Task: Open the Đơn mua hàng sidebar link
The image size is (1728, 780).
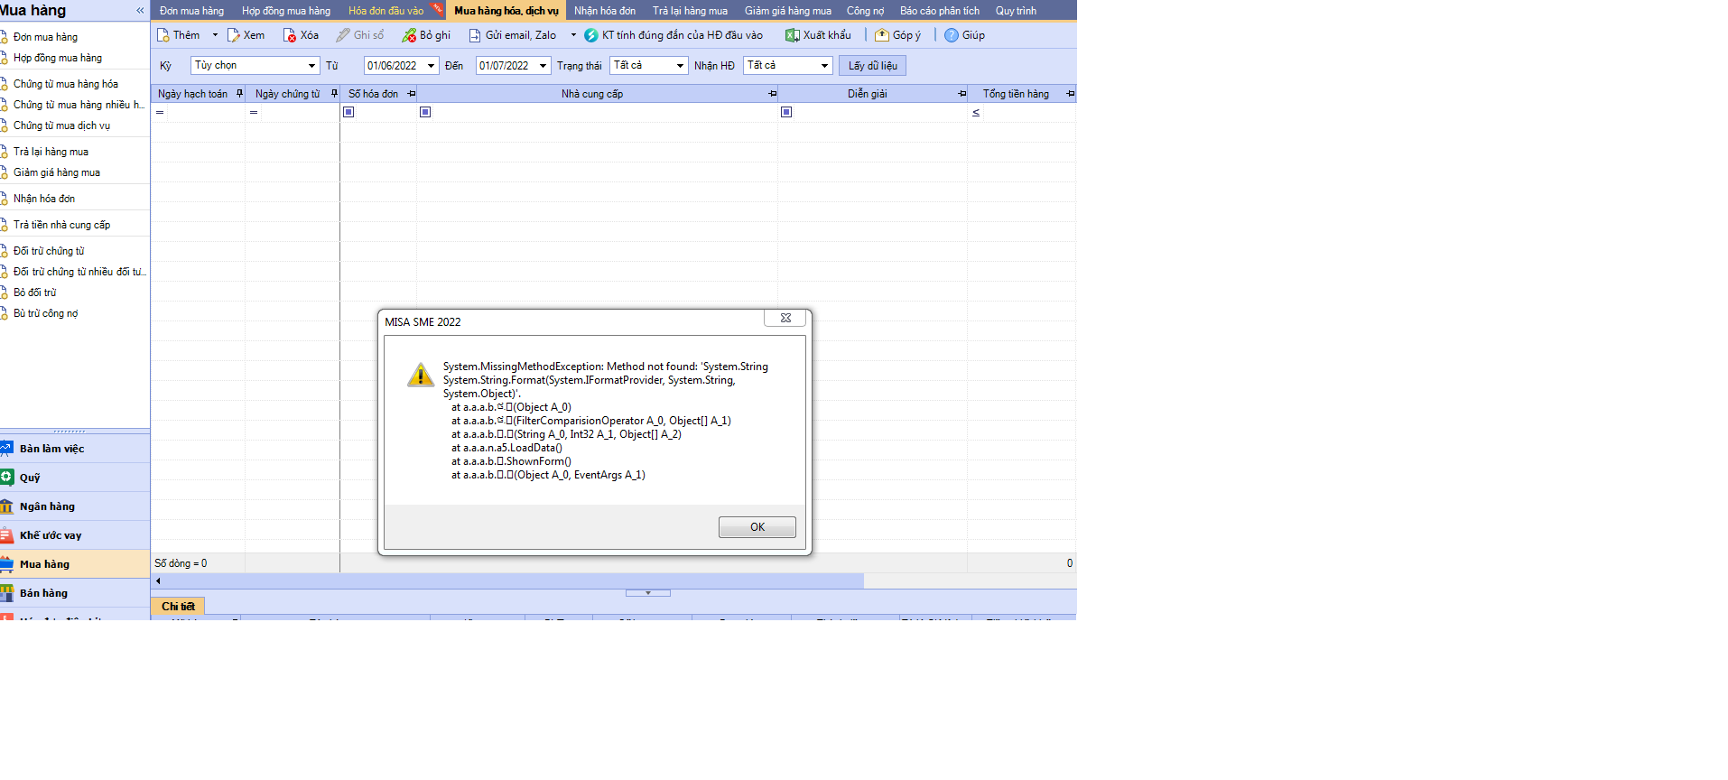Action: (x=45, y=37)
